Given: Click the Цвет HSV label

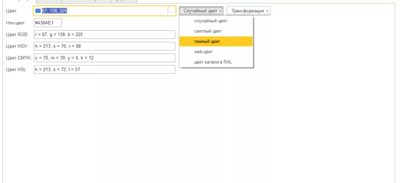Looking at the screenshot, I should click(17, 46).
